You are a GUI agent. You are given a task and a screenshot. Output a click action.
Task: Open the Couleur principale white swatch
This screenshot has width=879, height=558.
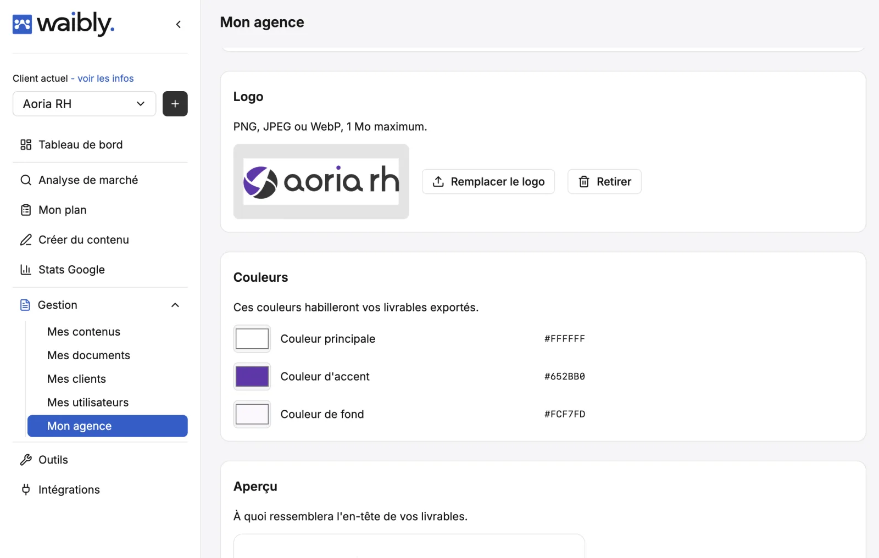(x=252, y=339)
